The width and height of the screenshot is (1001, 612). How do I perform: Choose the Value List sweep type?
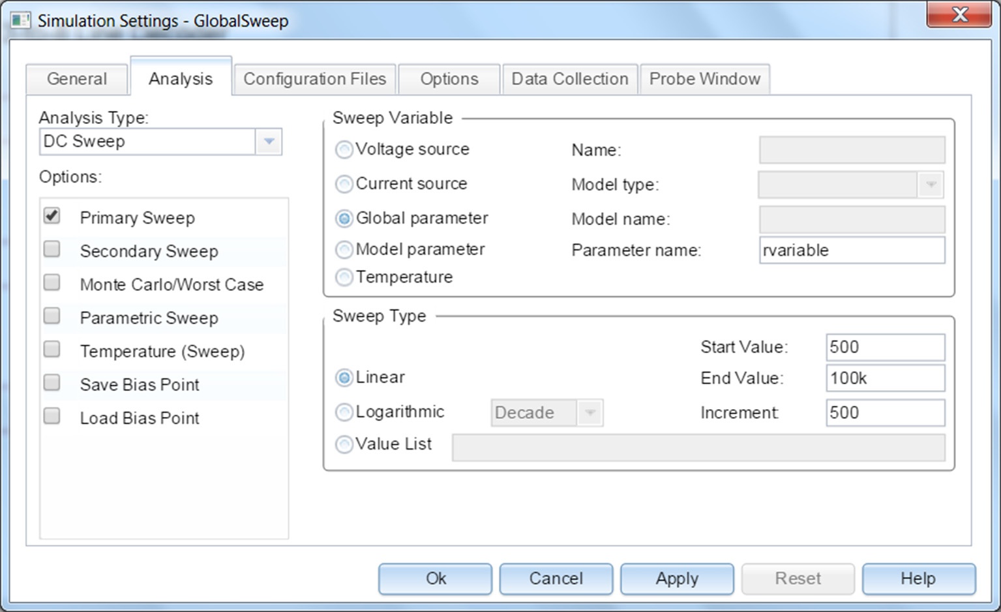[x=344, y=445]
